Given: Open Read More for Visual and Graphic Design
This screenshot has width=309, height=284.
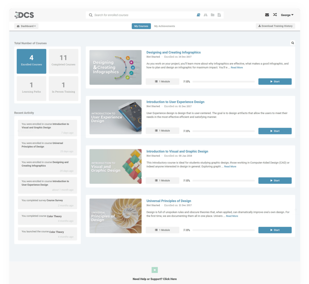Looking at the screenshot, I should (x=230, y=167).
